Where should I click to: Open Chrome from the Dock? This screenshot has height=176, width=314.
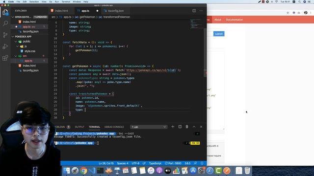(83, 171)
